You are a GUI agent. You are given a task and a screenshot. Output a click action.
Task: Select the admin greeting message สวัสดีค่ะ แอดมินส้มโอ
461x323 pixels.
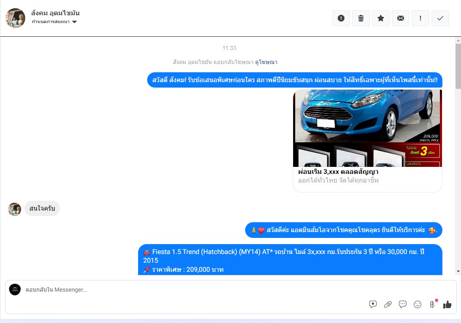344,230
